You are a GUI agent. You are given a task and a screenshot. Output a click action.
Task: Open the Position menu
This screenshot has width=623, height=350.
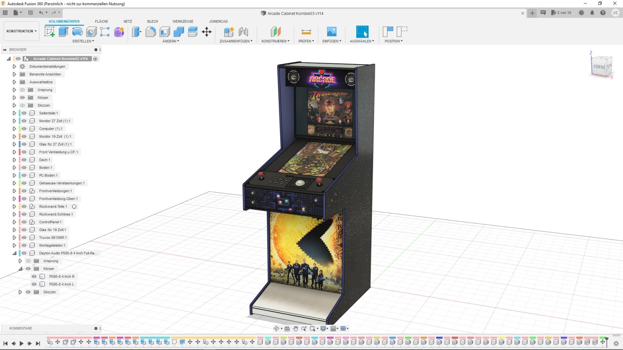394,41
